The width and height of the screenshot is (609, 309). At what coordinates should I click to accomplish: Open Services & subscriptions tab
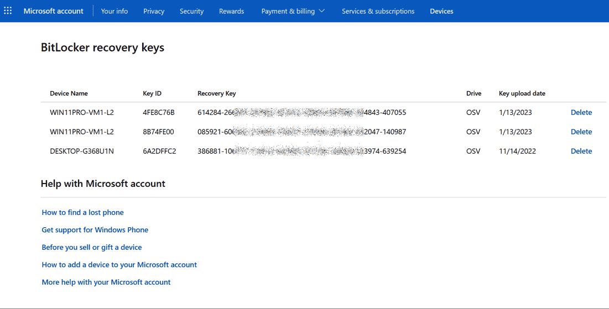click(378, 11)
